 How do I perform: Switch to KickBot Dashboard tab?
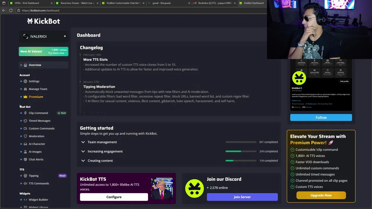(252, 3)
